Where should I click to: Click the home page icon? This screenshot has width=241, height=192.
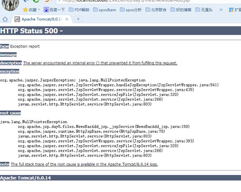[x=5, y=19]
